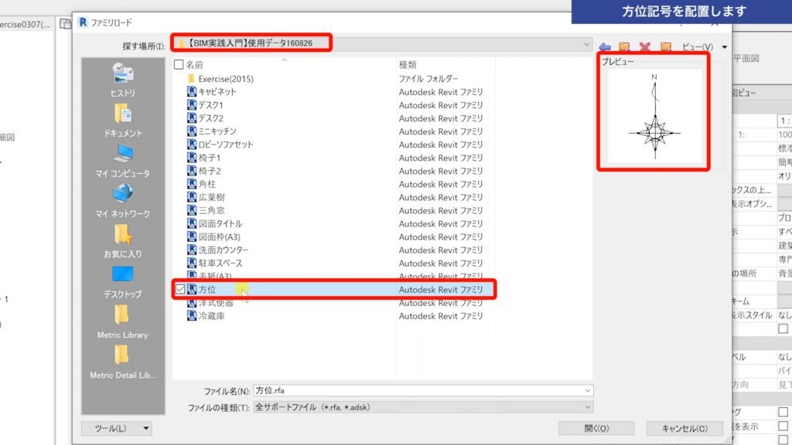Click the red X delete icon
Image resolution: width=792 pixels, height=445 pixels.
pyautogui.click(x=644, y=46)
